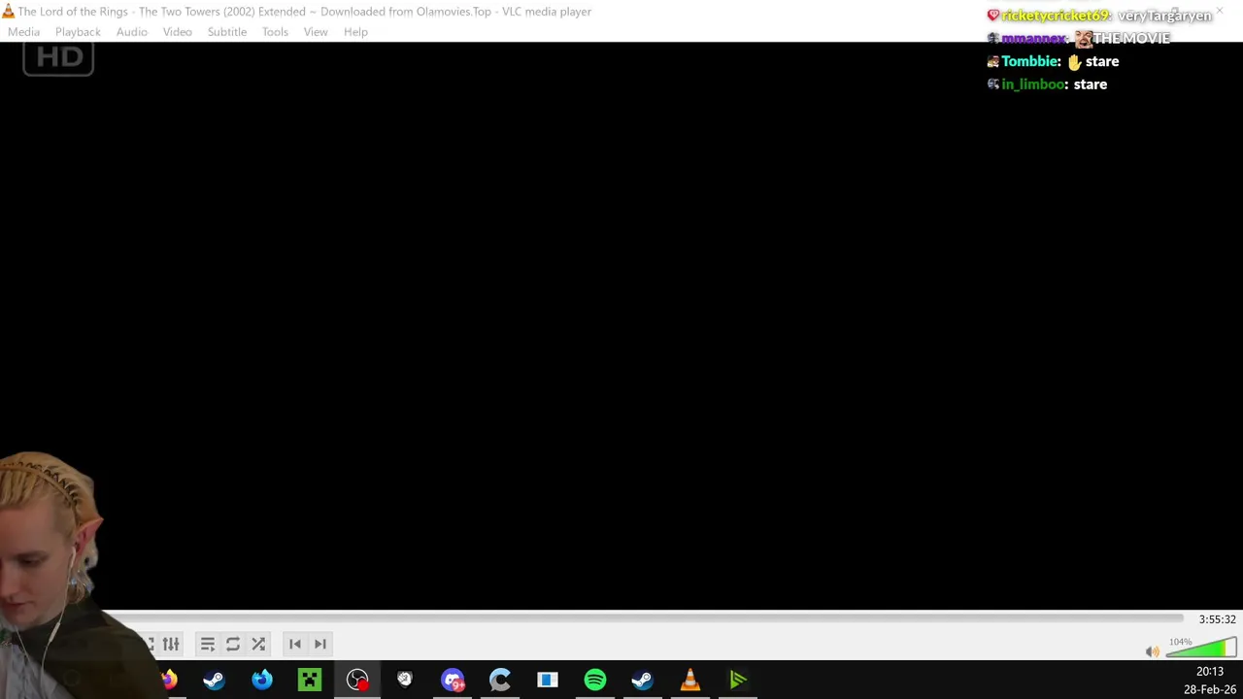Image resolution: width=1243 pixels, height=699 pixels.
Task: Open the Video menu
Action: click(178, 32)
